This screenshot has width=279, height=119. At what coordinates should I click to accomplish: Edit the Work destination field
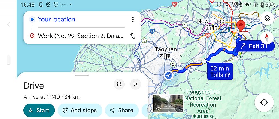(81, 36)
